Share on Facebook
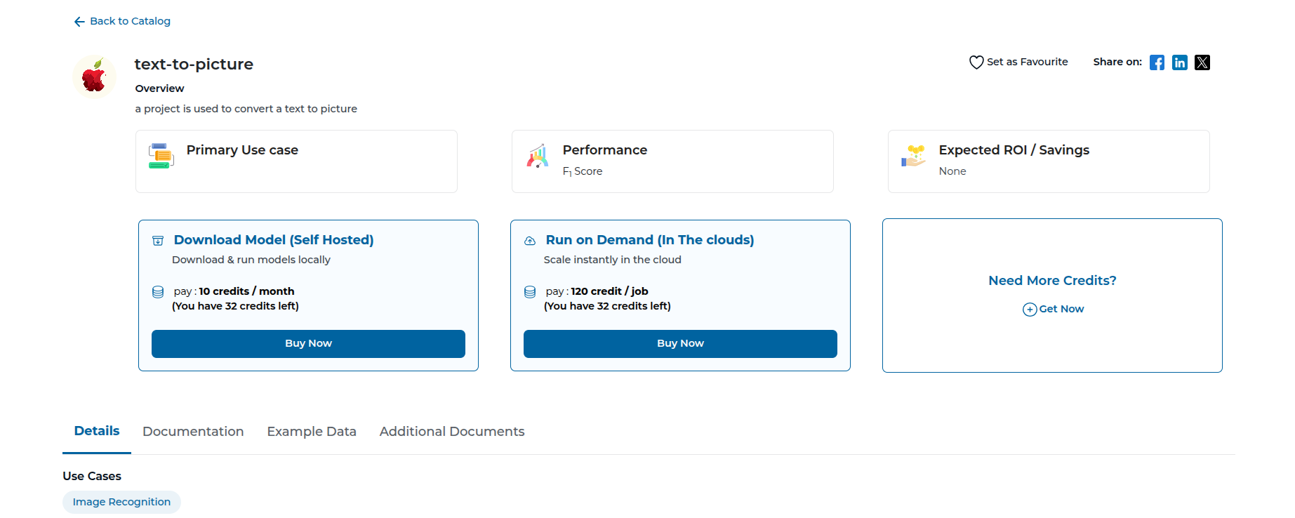This screenshot has height=518, width=1295. (1157, 62)
